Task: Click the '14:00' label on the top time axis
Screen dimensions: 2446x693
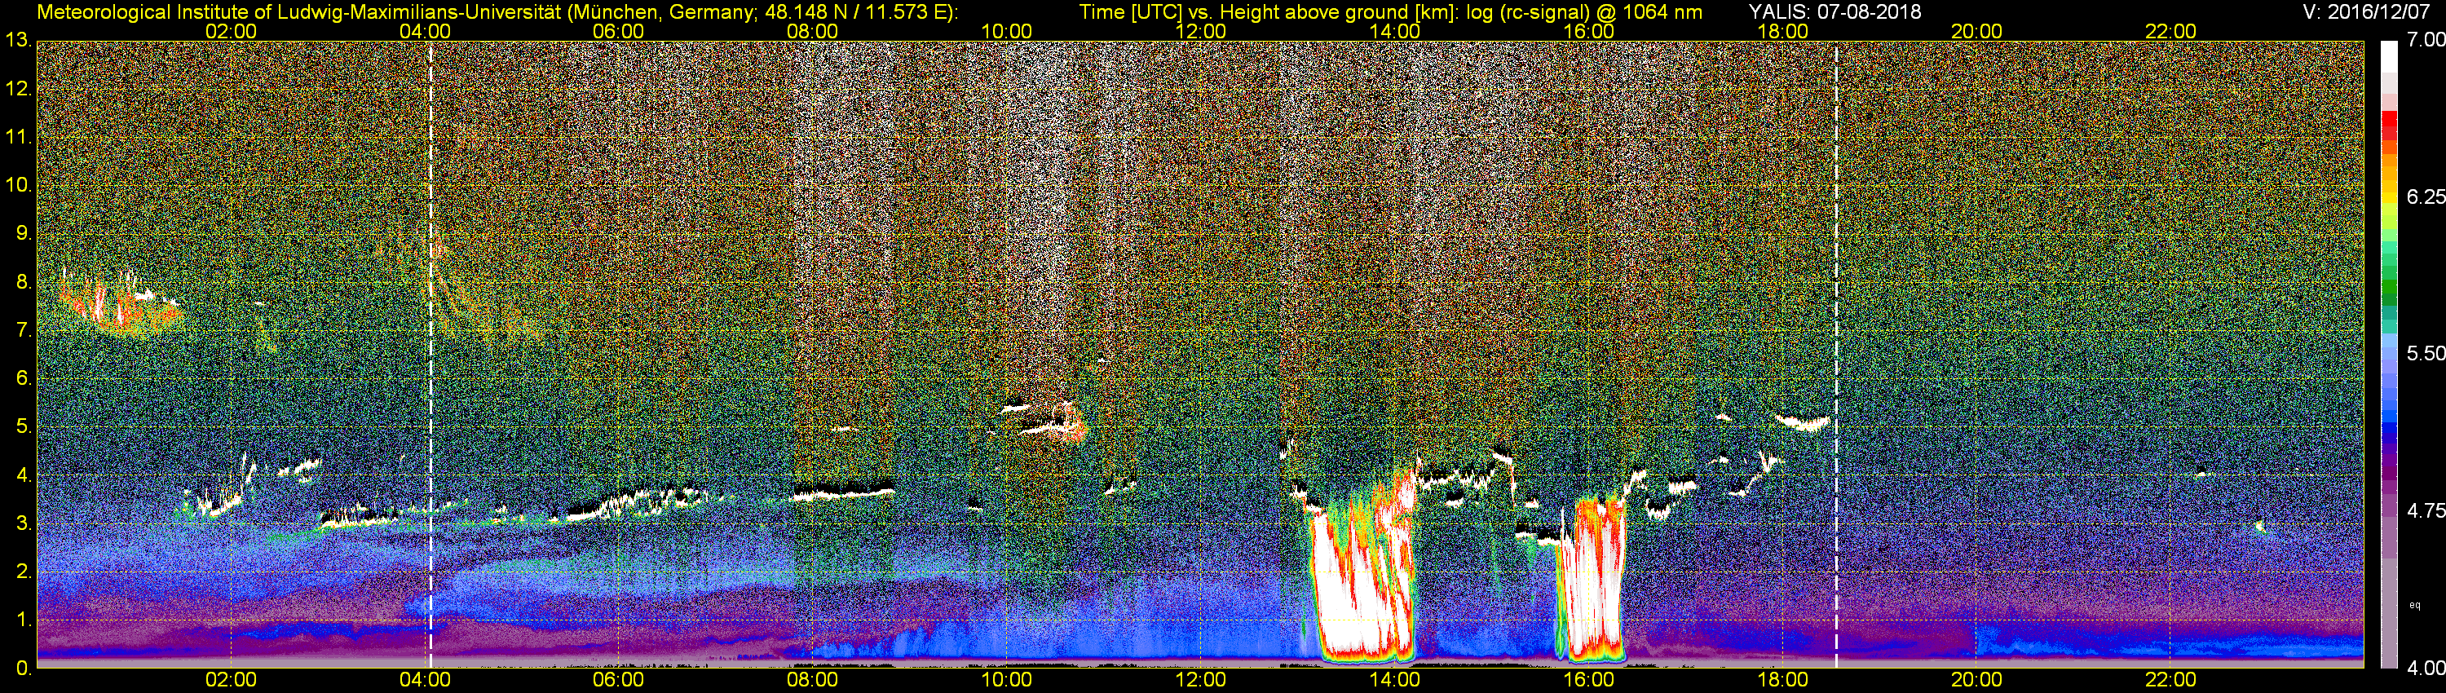Action: point(1395,31)
